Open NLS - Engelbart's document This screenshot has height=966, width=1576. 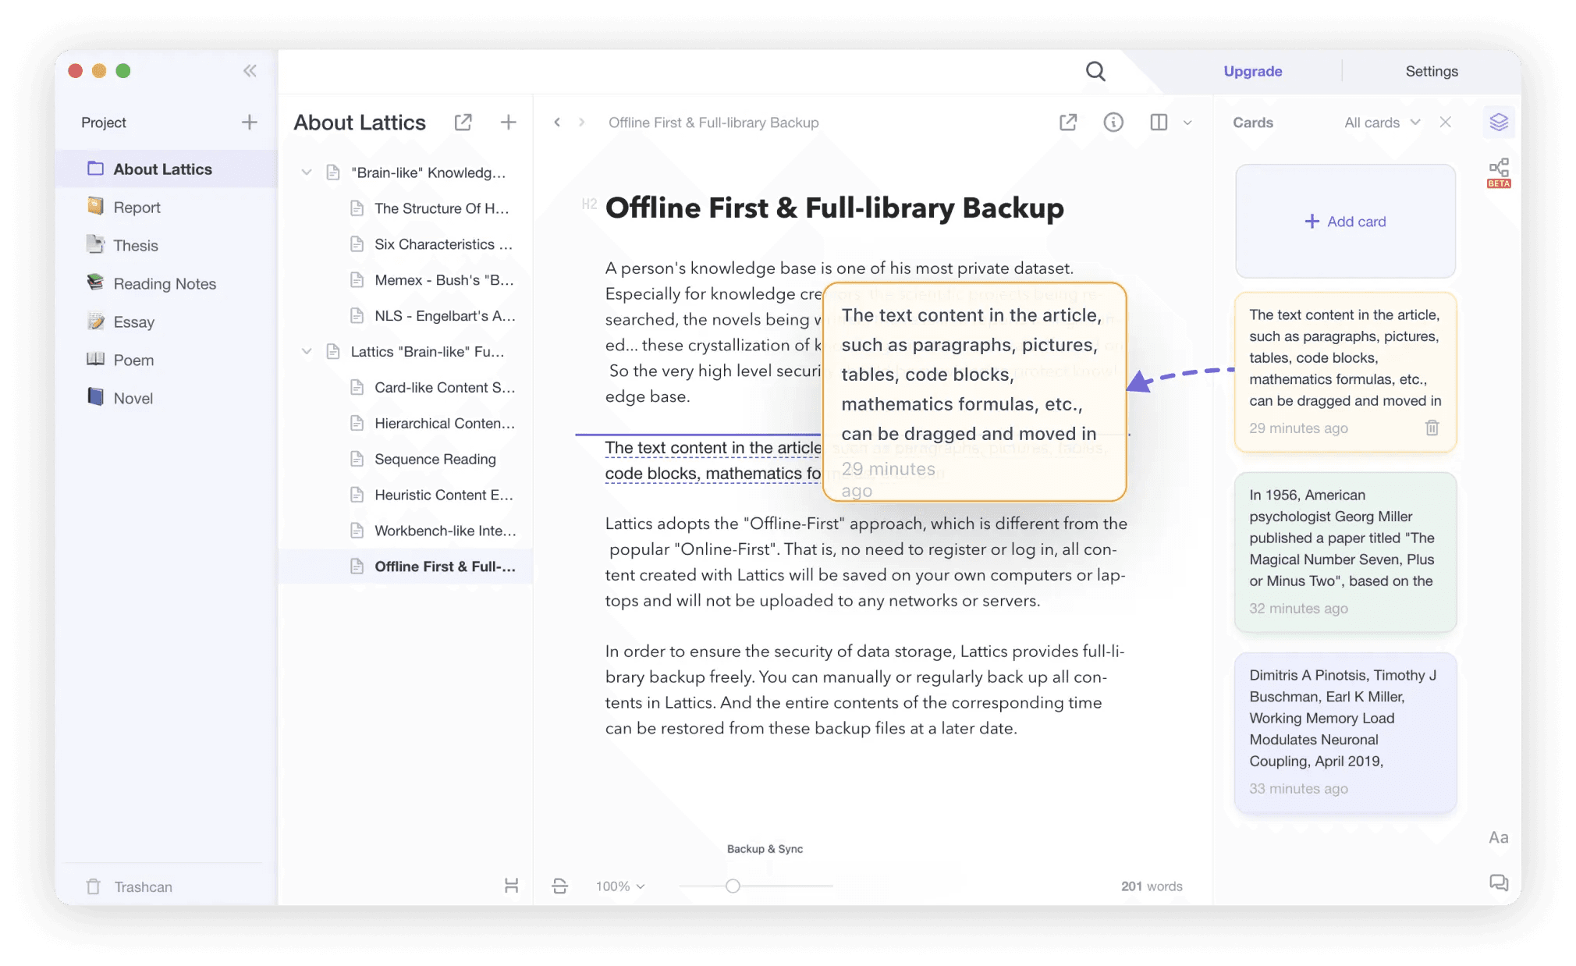pos(406,316)
